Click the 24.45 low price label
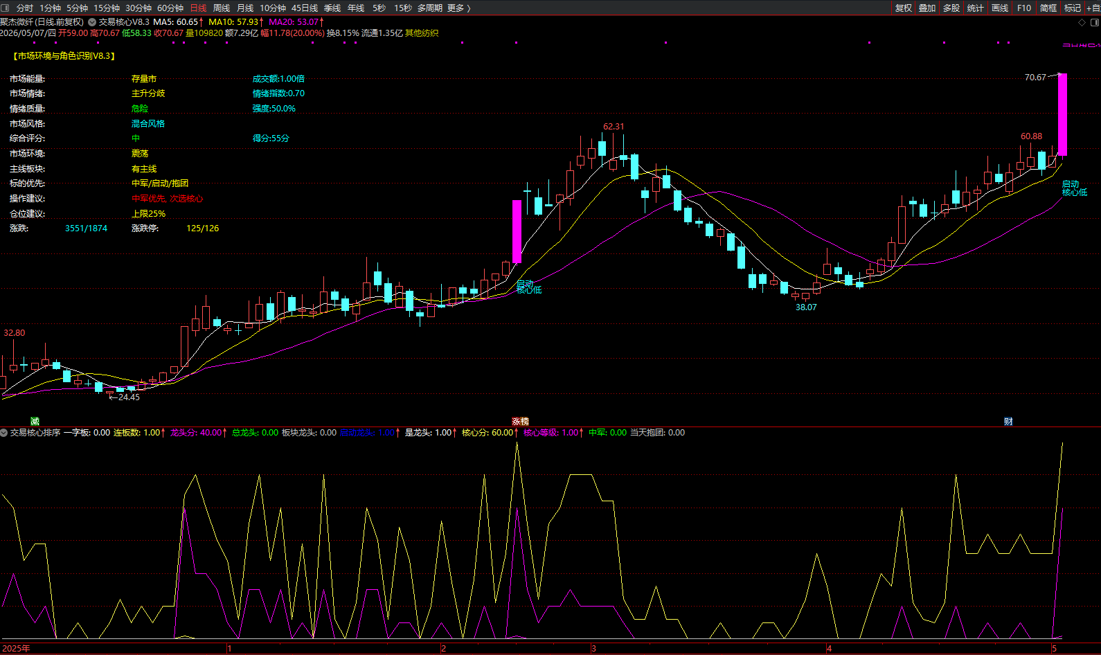The height and width of the screenshot is (655, 1101). point(129,397)
